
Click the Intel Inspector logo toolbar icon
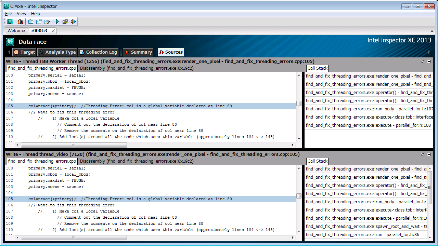click(x=10, y=22)
